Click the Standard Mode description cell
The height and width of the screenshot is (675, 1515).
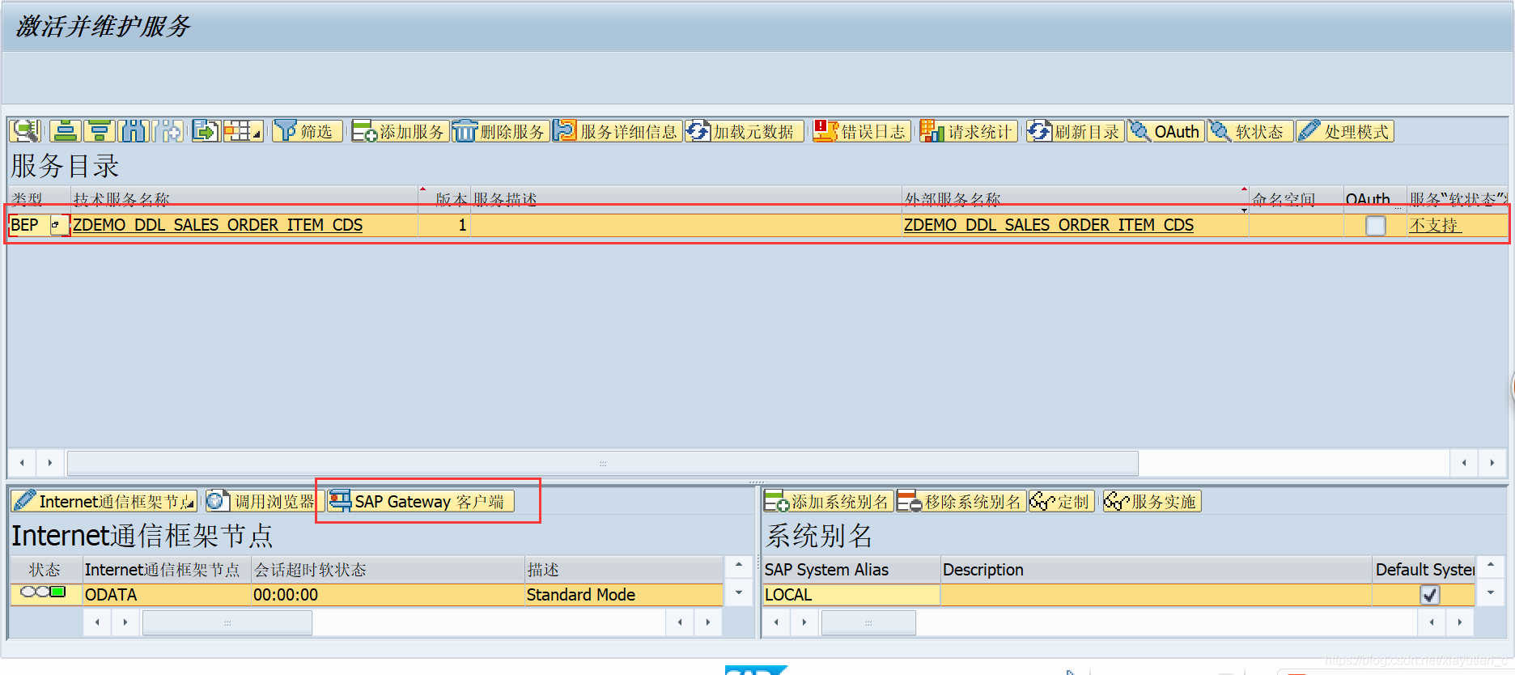tap(624, 595)
